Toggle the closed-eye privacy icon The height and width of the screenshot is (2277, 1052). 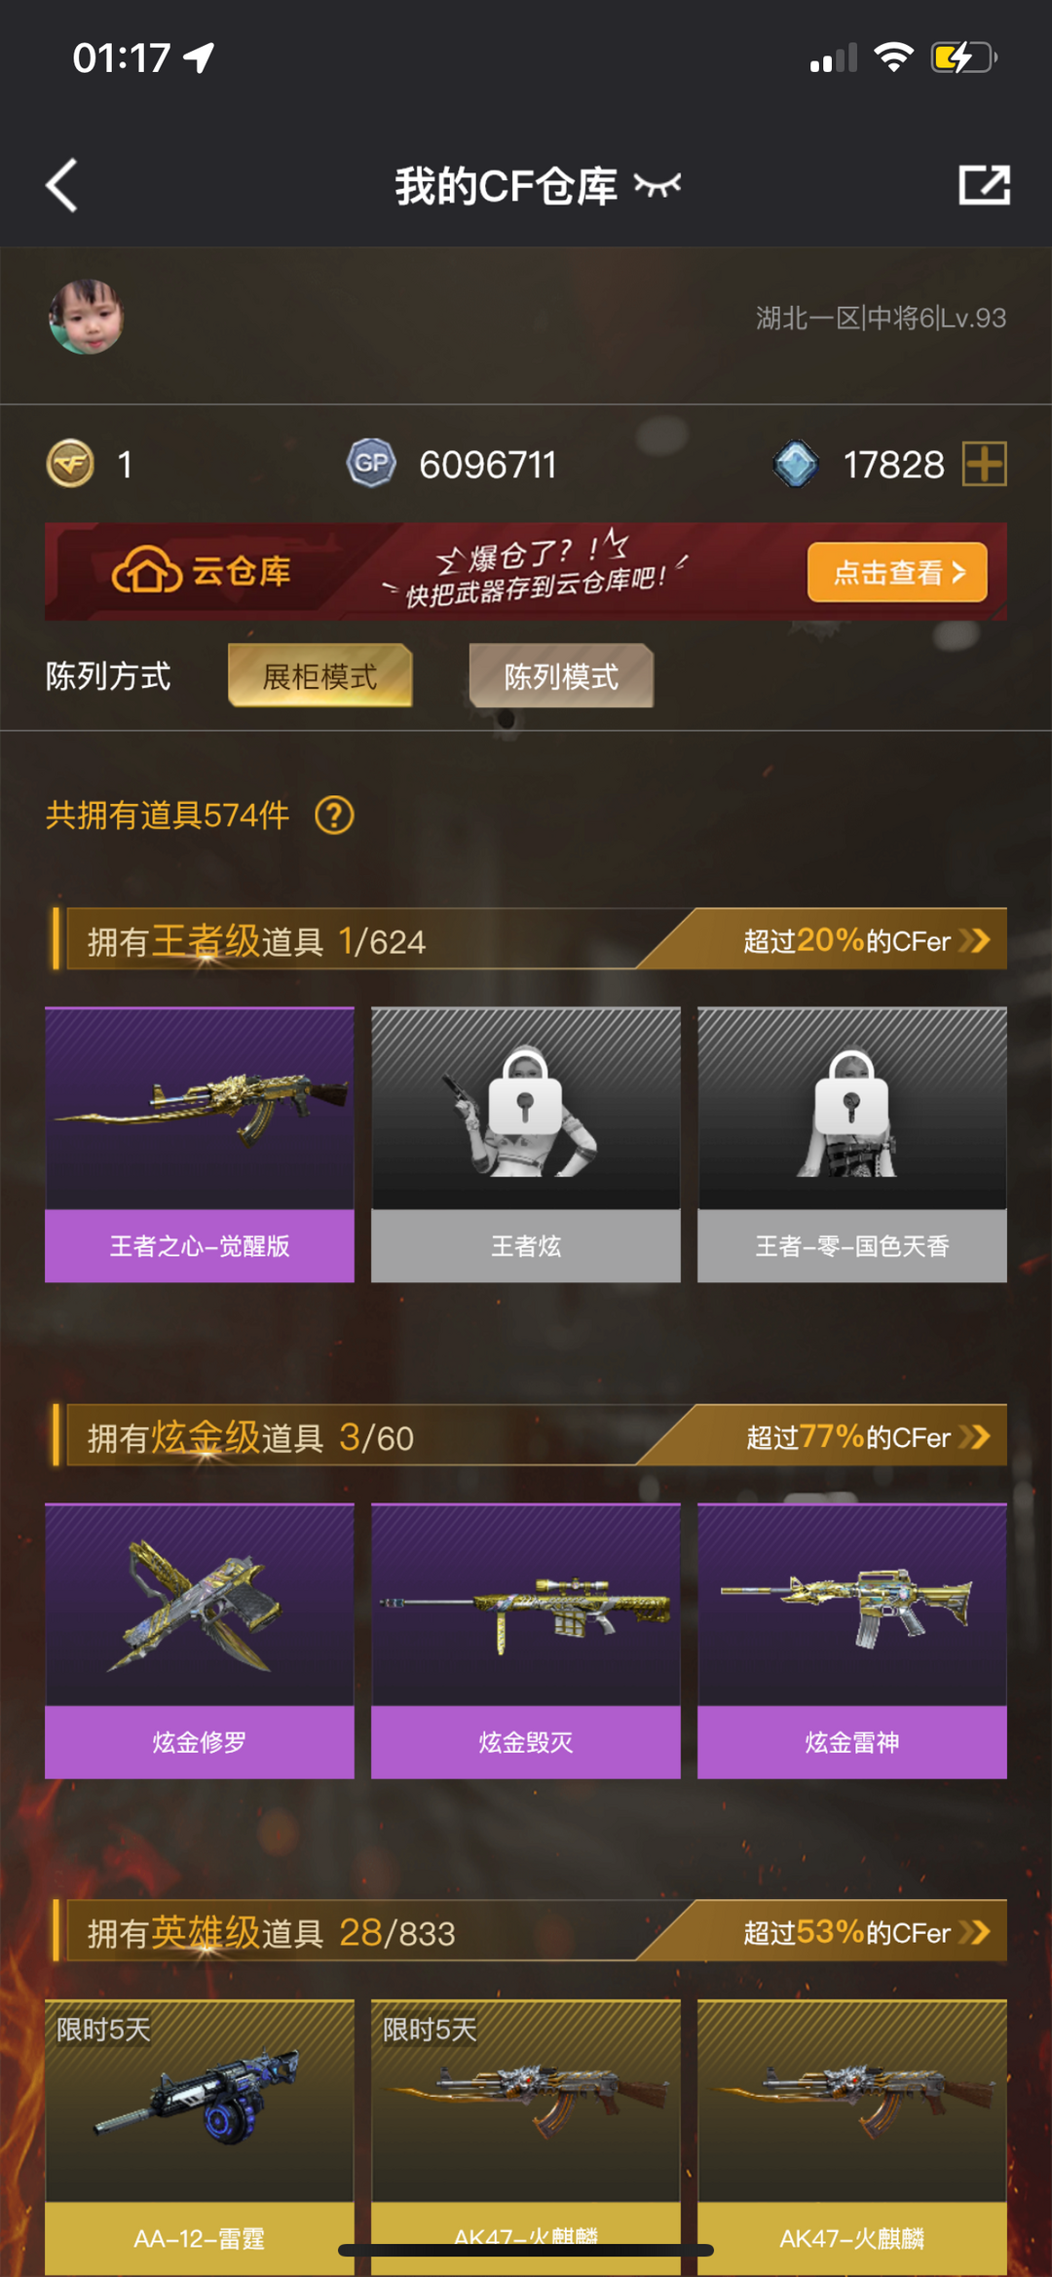click(657, 185)
